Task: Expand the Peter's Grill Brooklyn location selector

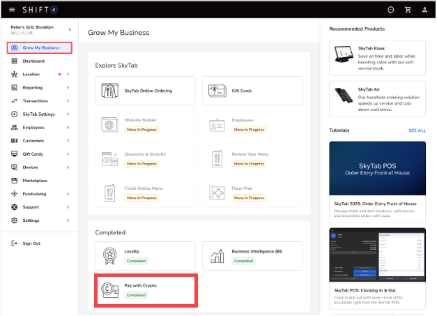Action: point(69,29)
